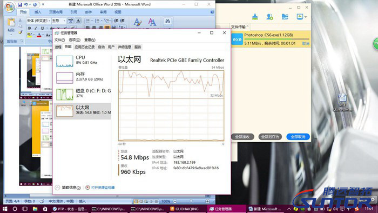Open the font name dropdown 宋体
This screenshot has height=213, width=378.
38,21
